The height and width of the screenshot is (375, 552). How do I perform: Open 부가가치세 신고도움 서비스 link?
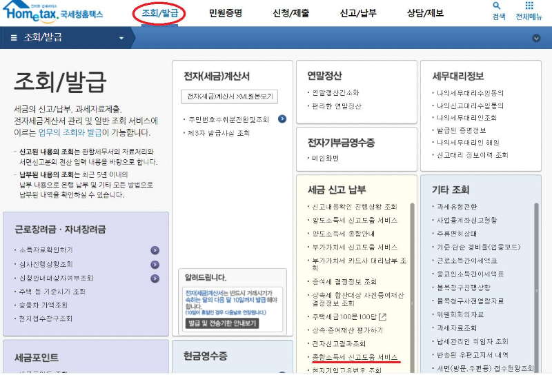(355, 247)
